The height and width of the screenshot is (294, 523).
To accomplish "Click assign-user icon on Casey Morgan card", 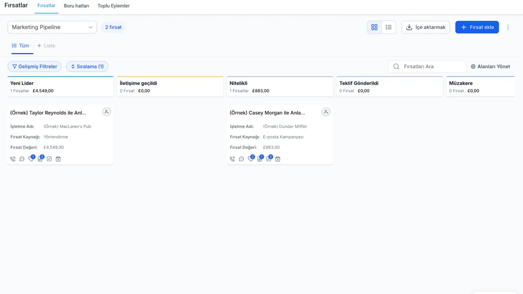I will [x=326, y=112].
